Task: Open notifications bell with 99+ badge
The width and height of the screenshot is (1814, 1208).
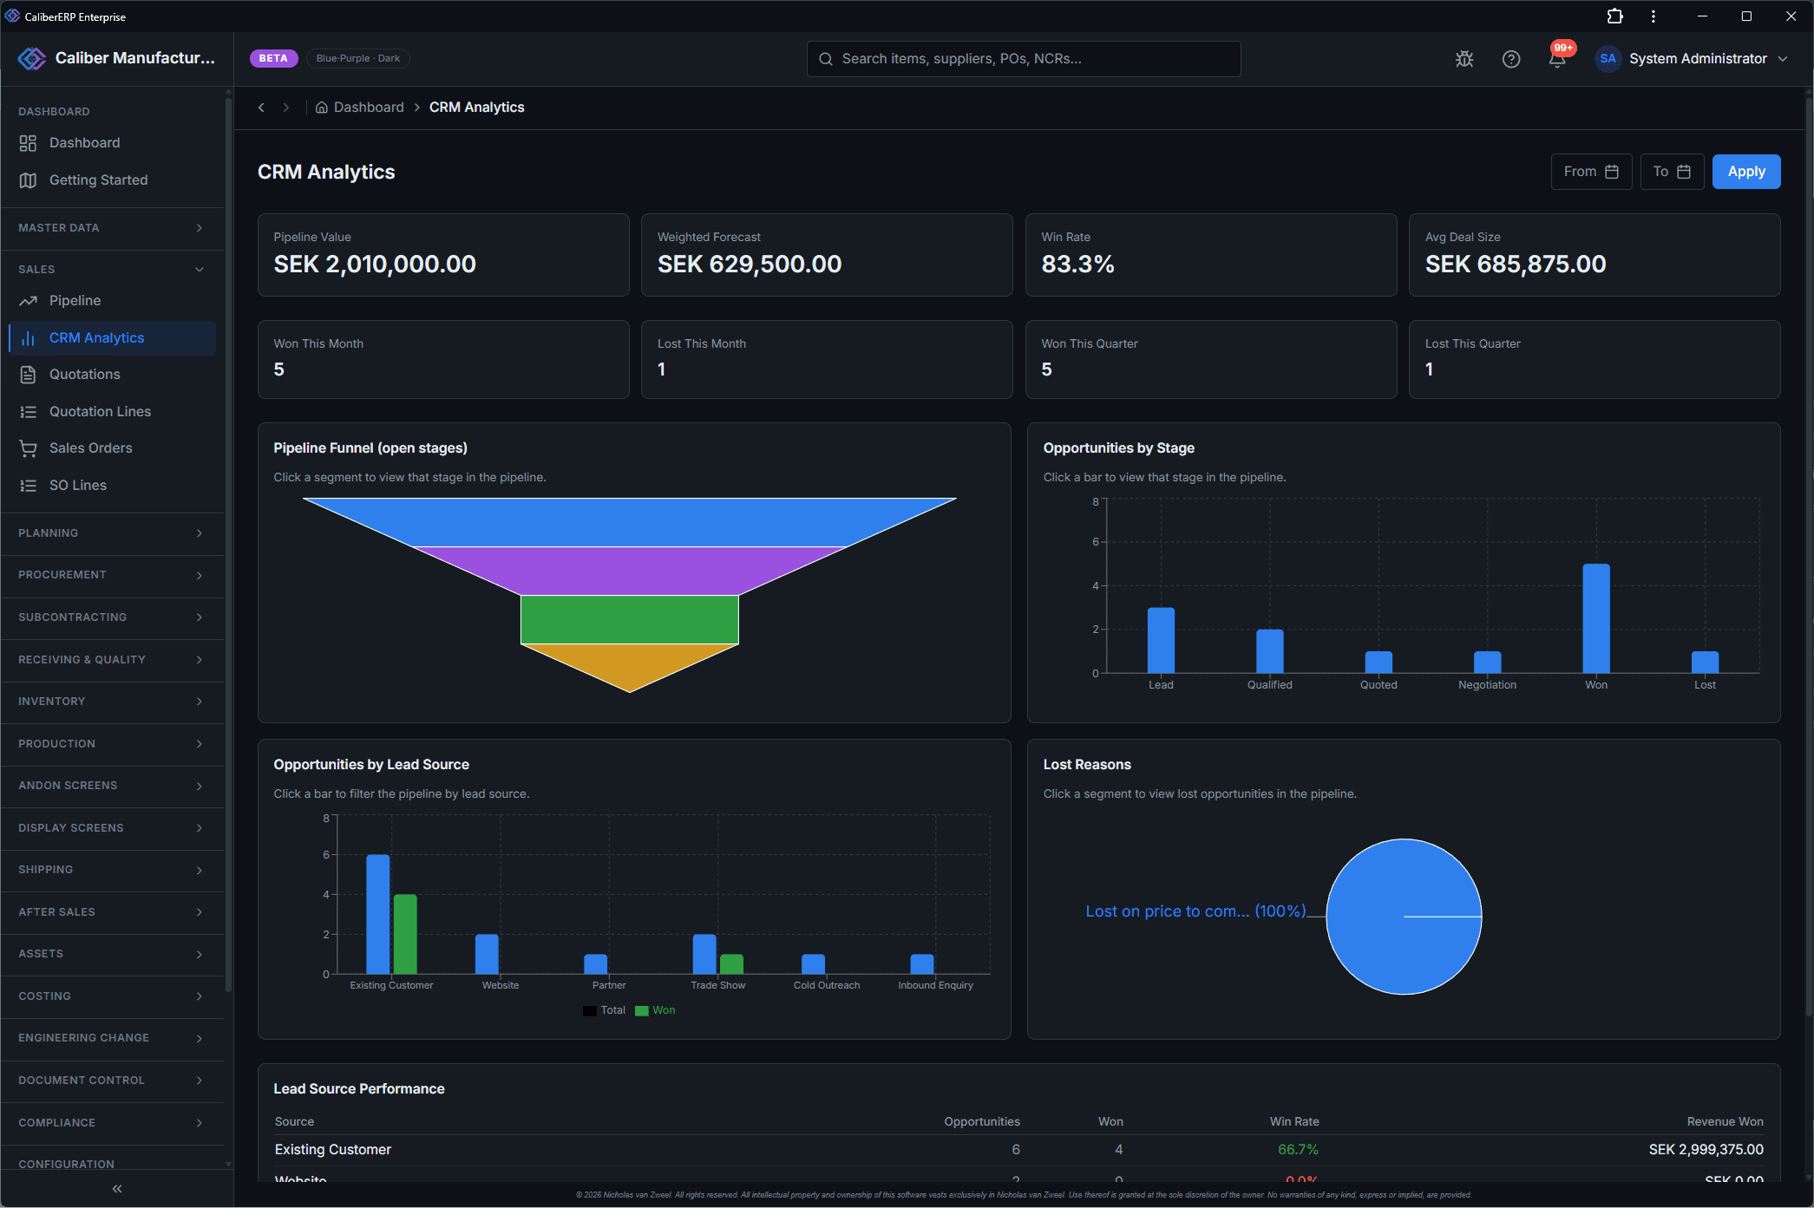Action: click(1558, 58)
